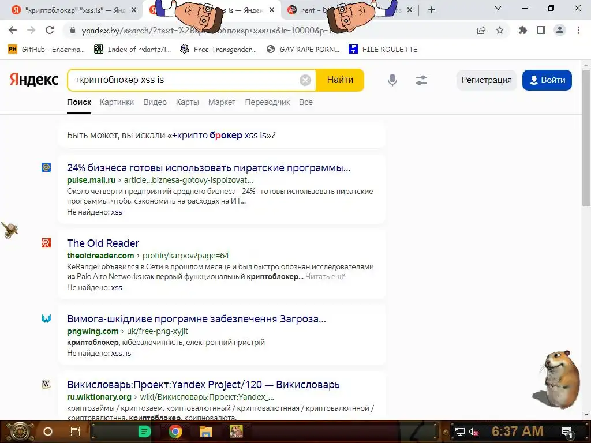Click the network tray icon
This screenshot has height=443, width=591.
coord(460,431)
